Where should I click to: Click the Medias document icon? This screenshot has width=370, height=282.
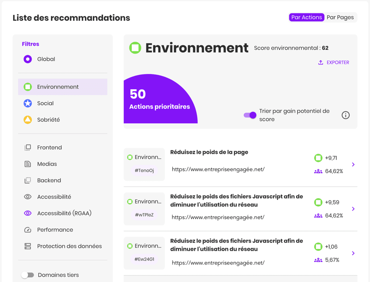tap(27, 164)
